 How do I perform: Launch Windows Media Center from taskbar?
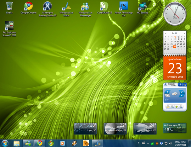51,143
